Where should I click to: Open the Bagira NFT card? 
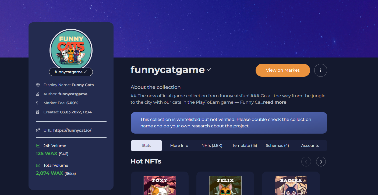point(291,183)
